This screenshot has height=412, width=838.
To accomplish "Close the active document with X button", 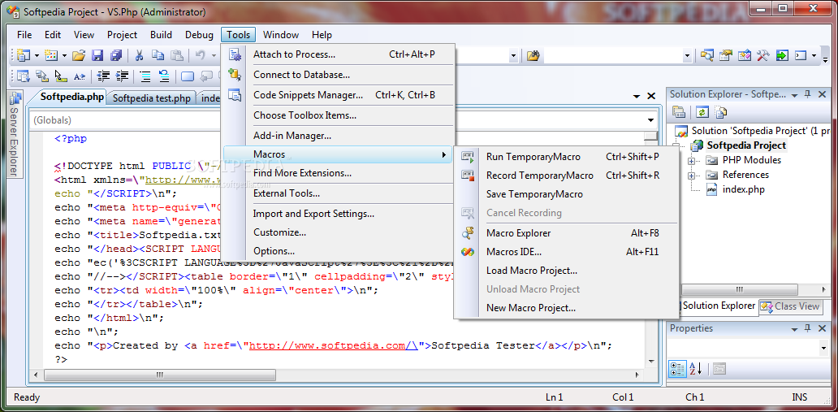I will (x=651, y=97).
